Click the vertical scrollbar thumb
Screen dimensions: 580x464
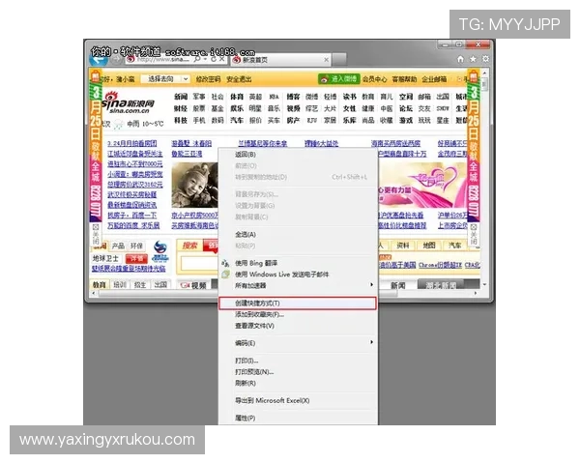[x=484, y=85]
